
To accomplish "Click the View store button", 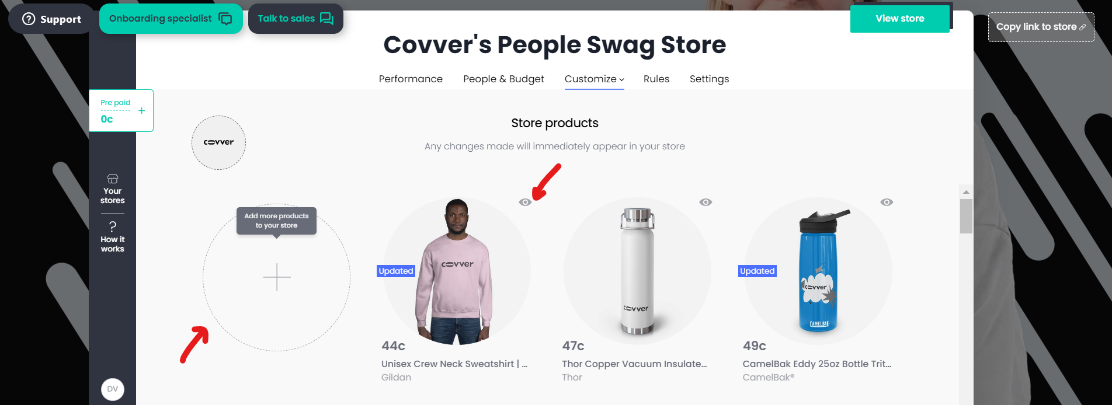I will (900, 19).
